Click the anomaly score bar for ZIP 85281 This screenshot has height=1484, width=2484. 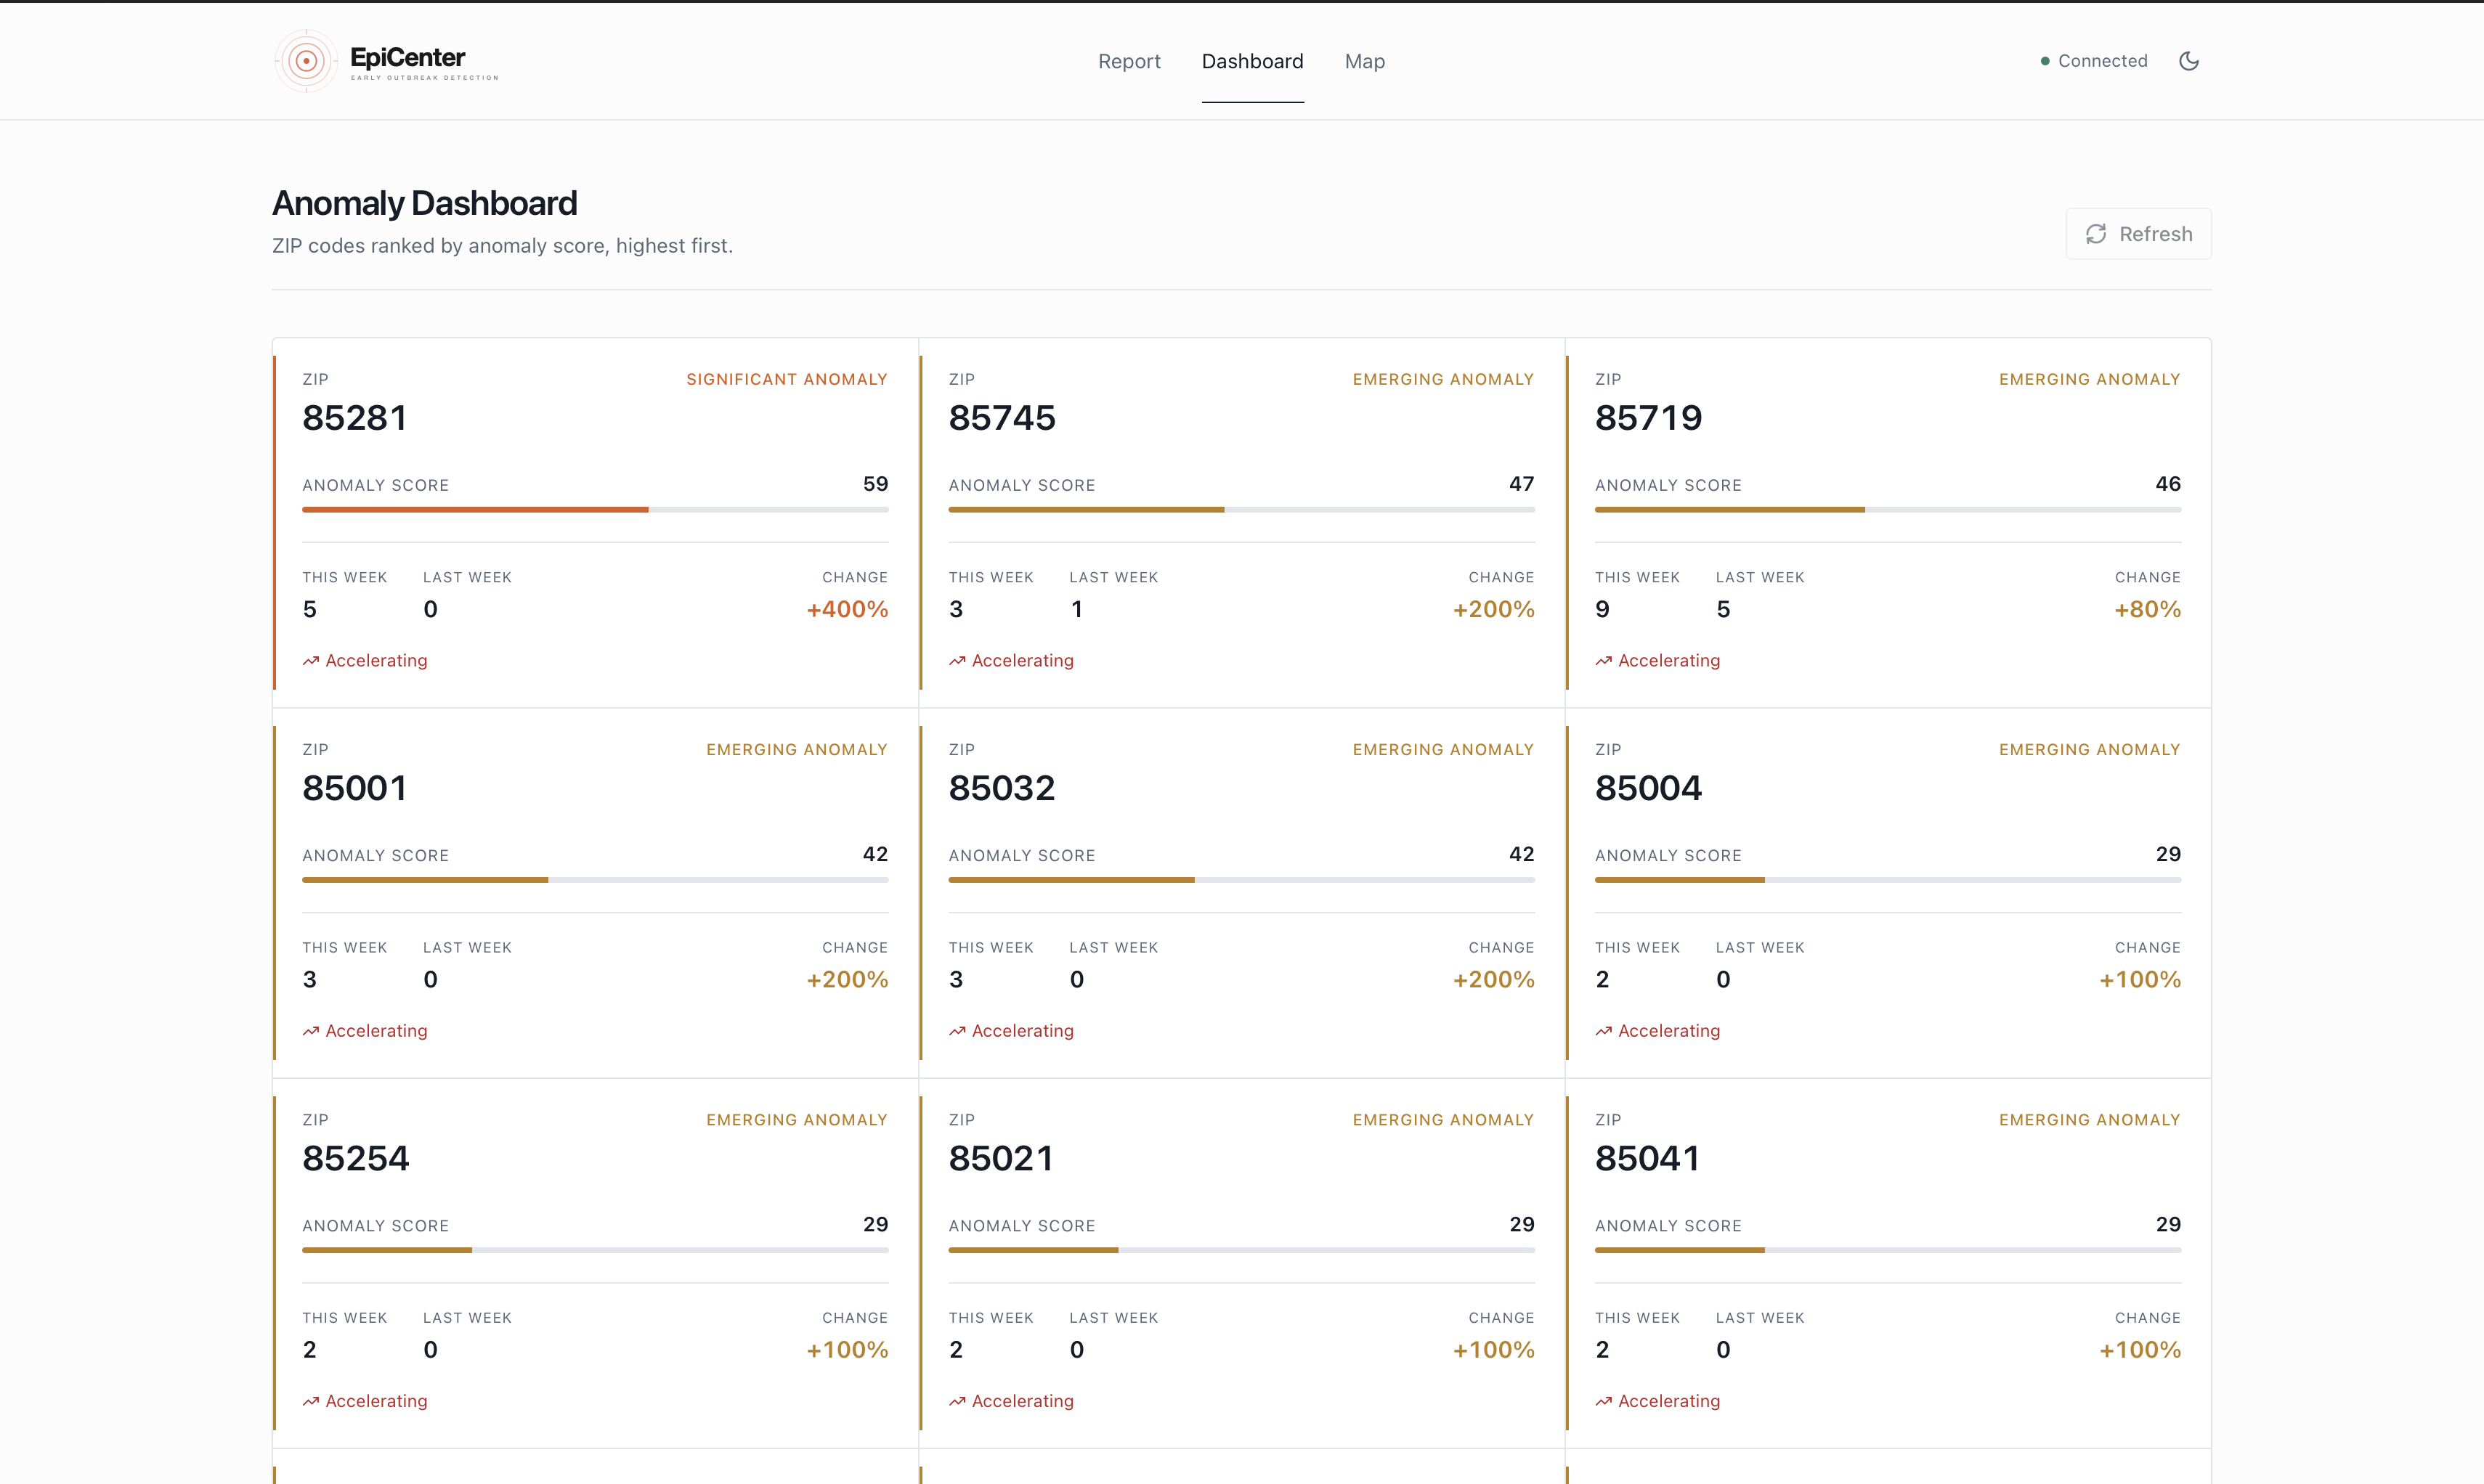point(596,510)
